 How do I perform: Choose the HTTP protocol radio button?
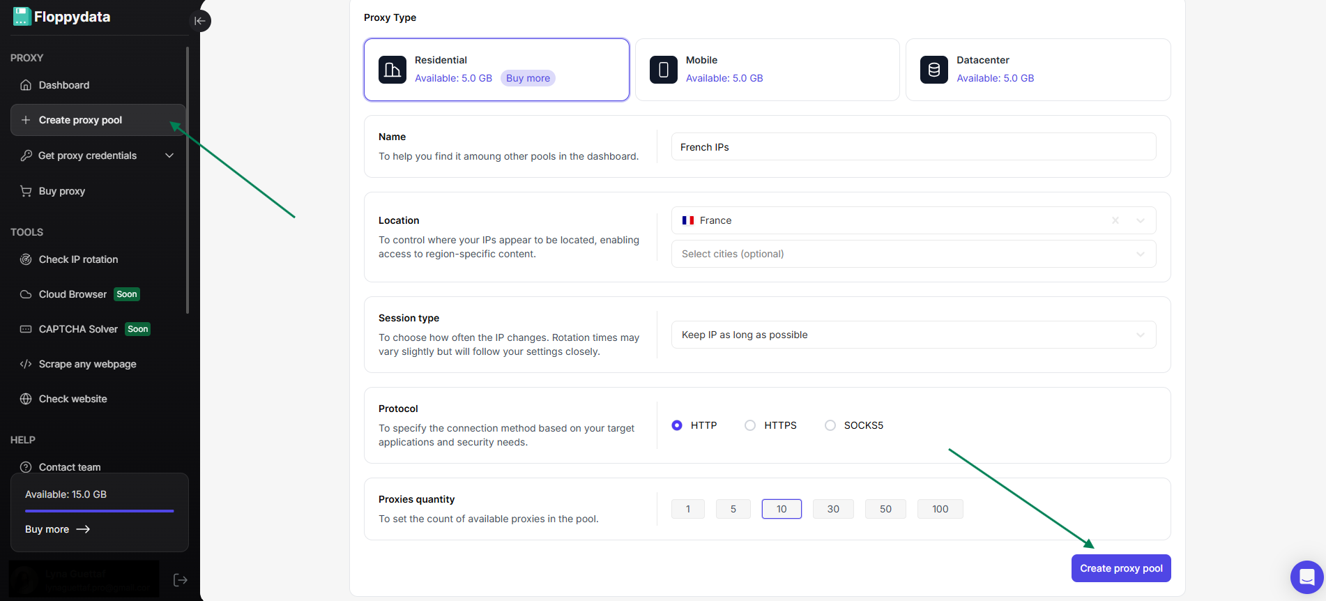tap(677, 425)
